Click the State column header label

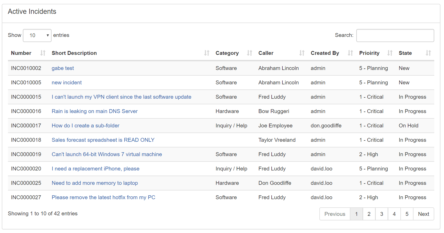(x=405, y=53)
